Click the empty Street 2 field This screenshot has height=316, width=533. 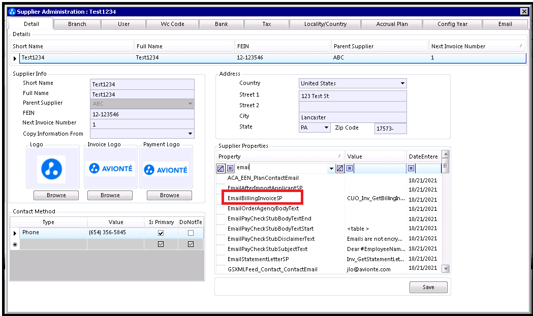point(353,107)
